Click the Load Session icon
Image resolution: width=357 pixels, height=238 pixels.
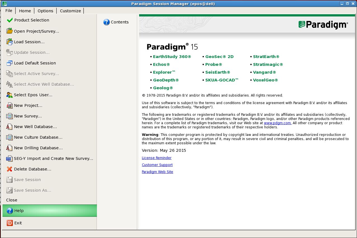(x=9, y=42)
